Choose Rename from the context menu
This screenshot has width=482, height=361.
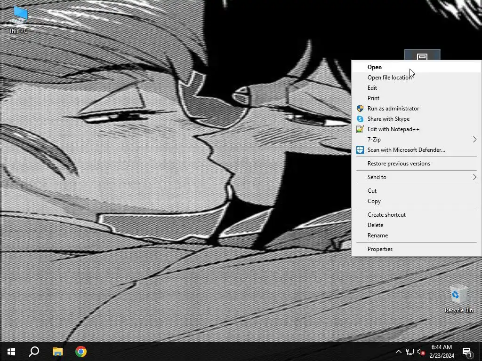(x=417, y=235)
